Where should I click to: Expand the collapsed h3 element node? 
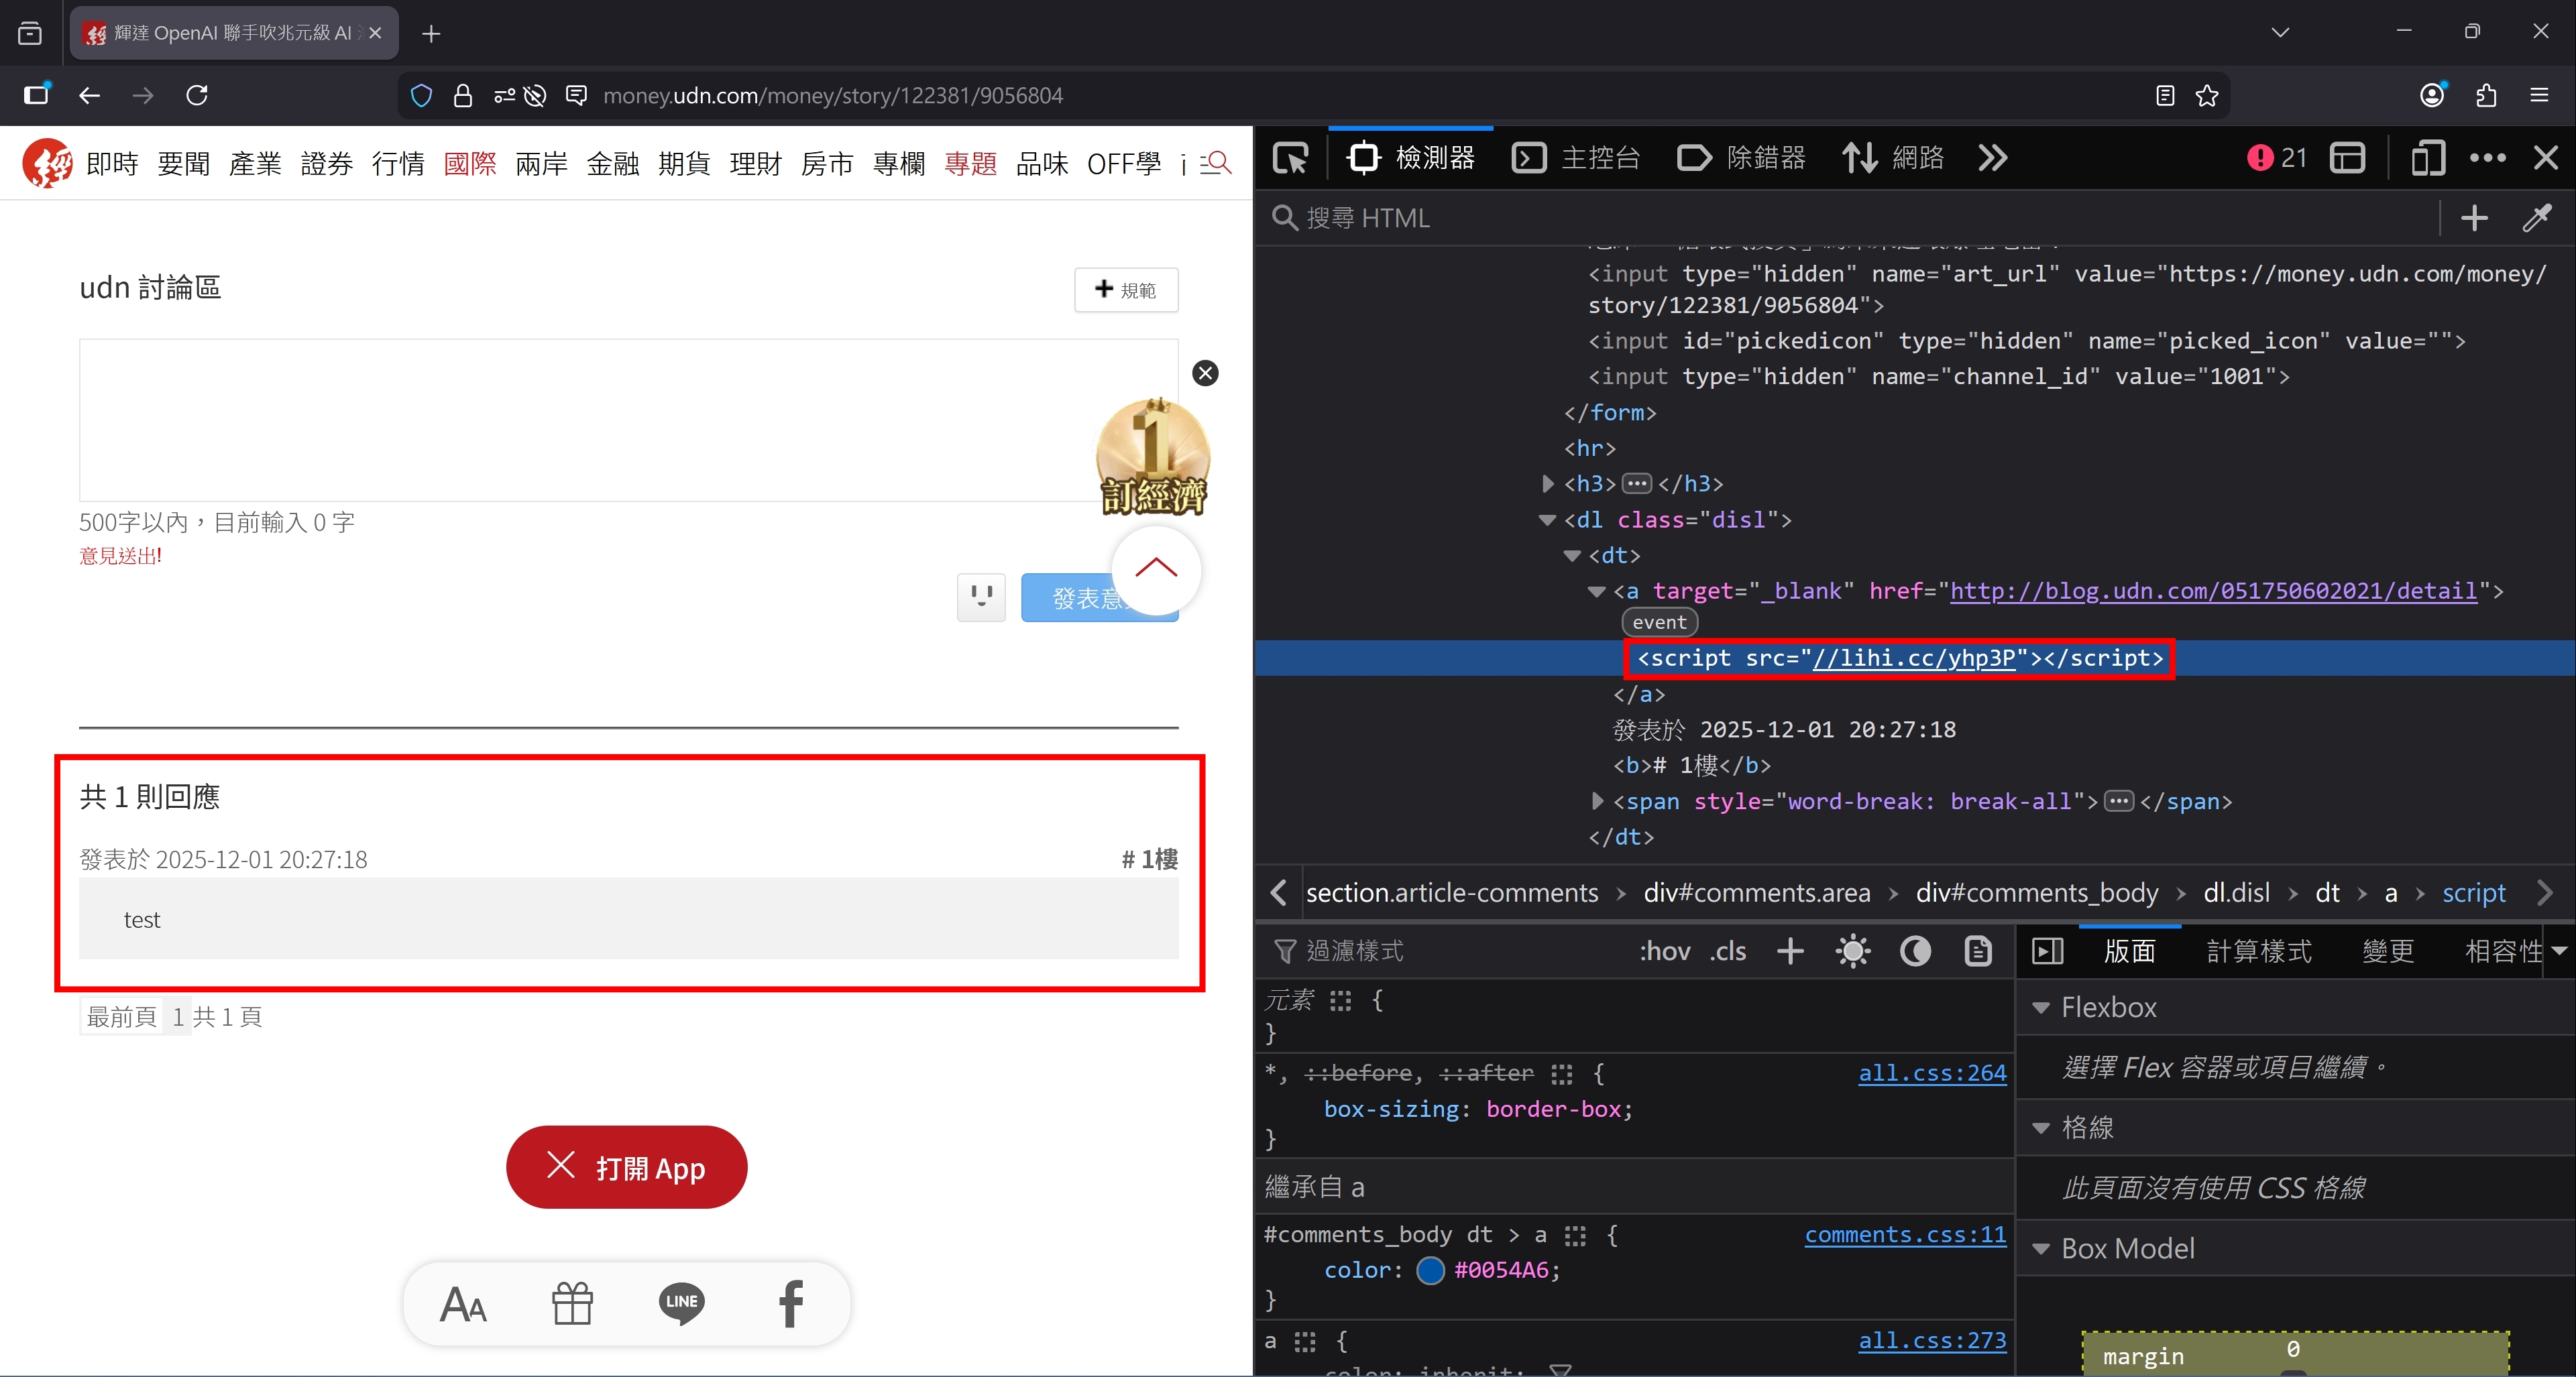pyautogui.click(x=1547, y=483)
